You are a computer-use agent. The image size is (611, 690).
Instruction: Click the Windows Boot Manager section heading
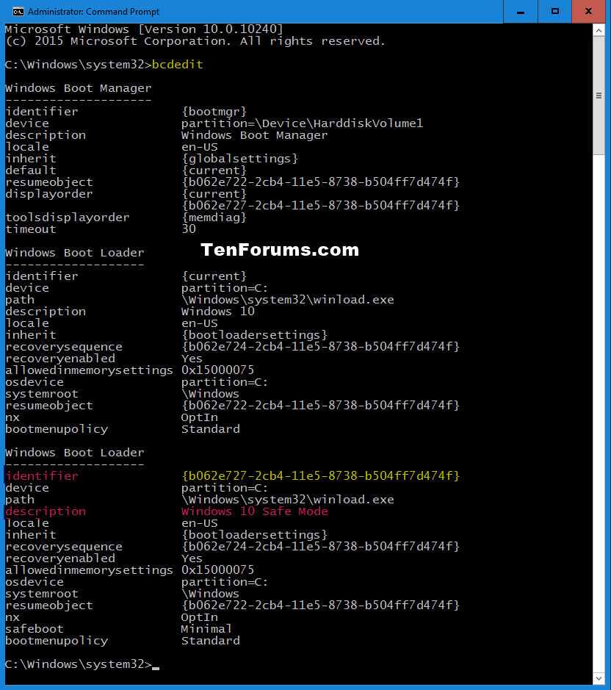(x=78, y=88)
